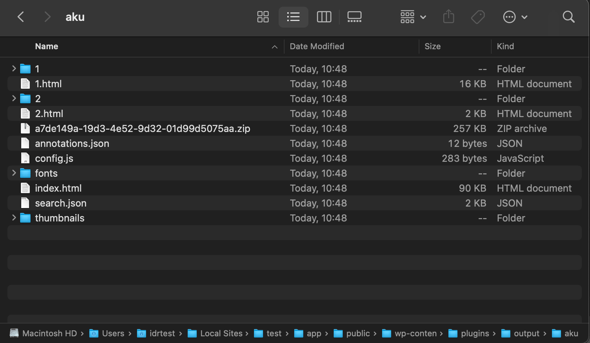The image size is (590, 343).
Task: Click the Share toolbar icon
Action: pos(448,17)
